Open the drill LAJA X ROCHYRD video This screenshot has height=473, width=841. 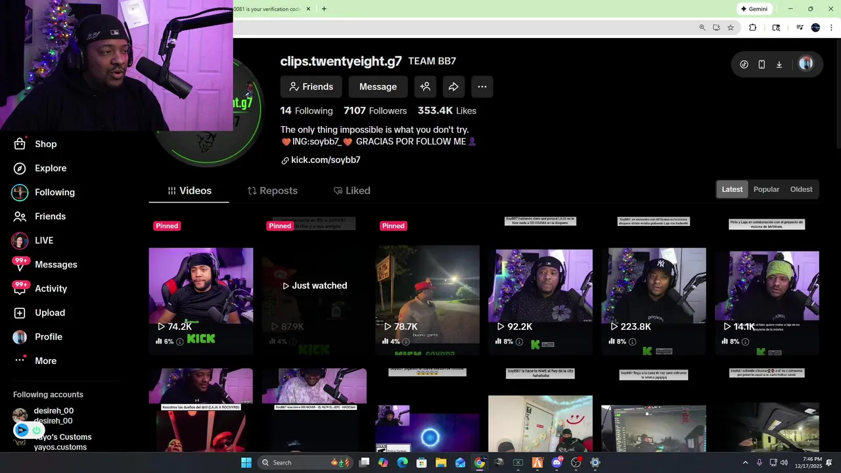coord(201,410)
